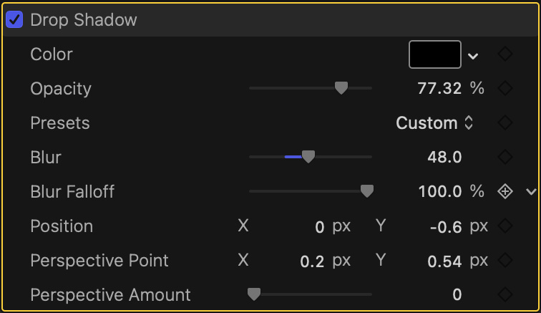541x313 pixels.
Task: Click the Opacity value 77.32 field
Action: coord(441,89)
